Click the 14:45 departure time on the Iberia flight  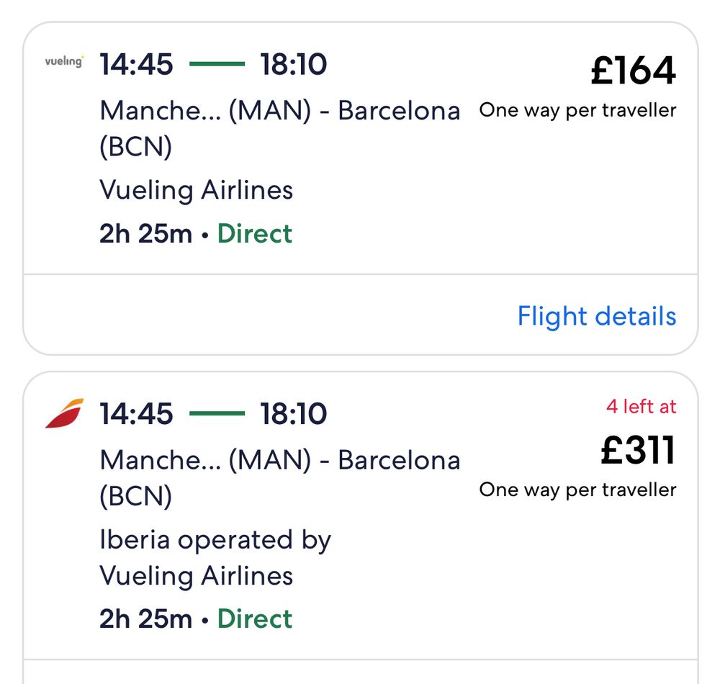click(137, 414)
